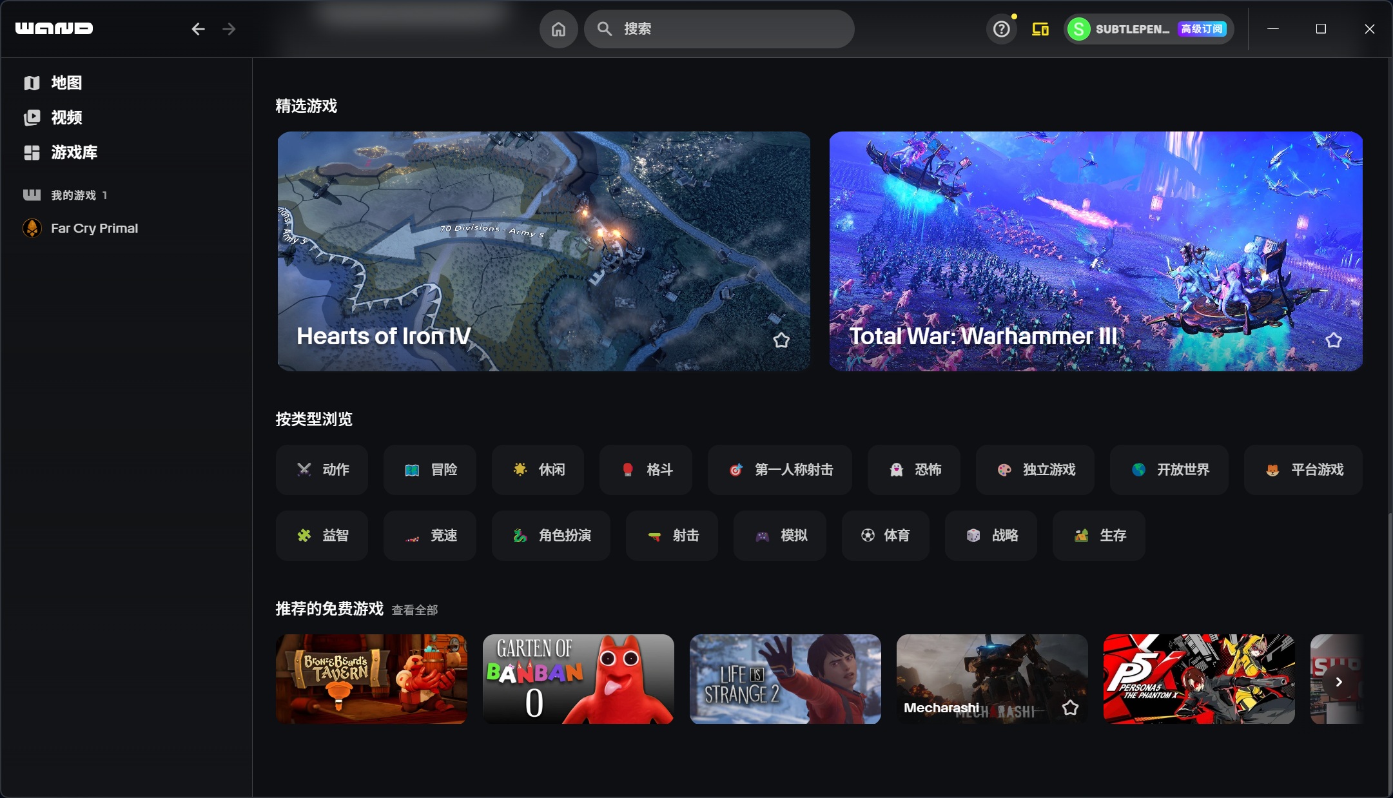The width and height of the screenshot is (1393, 798).
Task: Favorite Hearts of Iron IV with the star
Action: pyautogui.click(x=782, y=339)
